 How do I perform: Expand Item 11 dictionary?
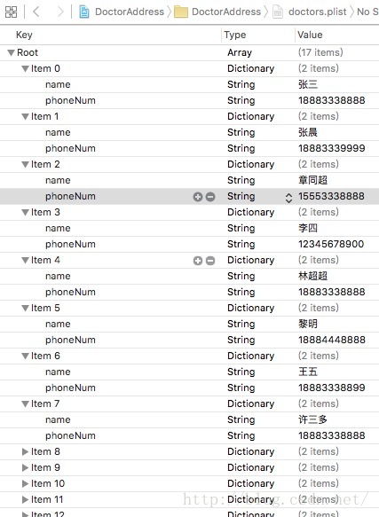(x=25, y=499)
